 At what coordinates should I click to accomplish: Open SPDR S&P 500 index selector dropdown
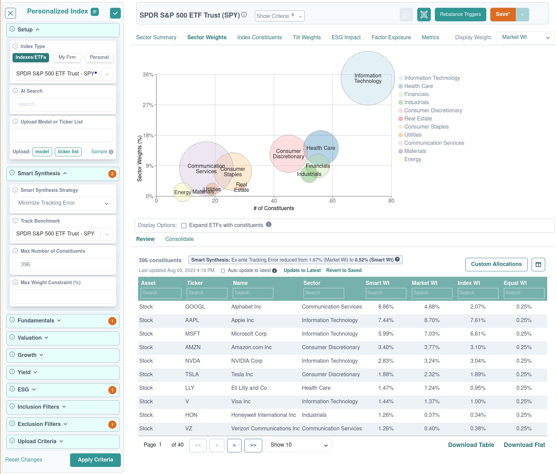107,74
